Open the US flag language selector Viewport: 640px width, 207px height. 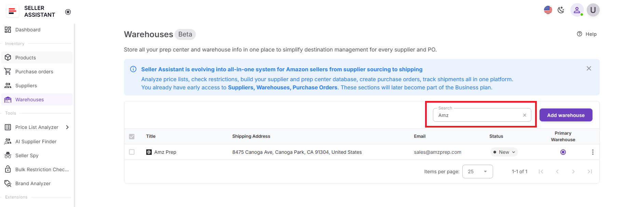tap(548, 10)
